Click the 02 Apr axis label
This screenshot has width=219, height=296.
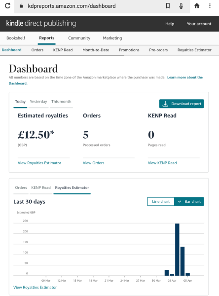pyautogui.click(x=172, y=281)
